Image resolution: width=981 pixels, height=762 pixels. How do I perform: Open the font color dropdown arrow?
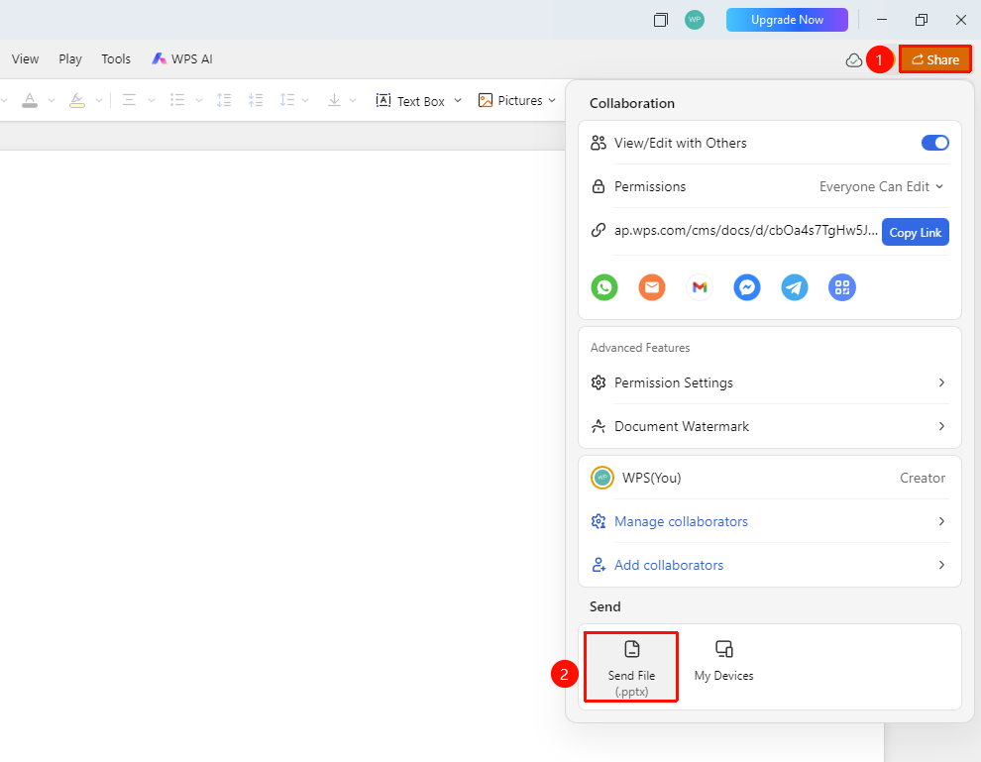point(52,101)
